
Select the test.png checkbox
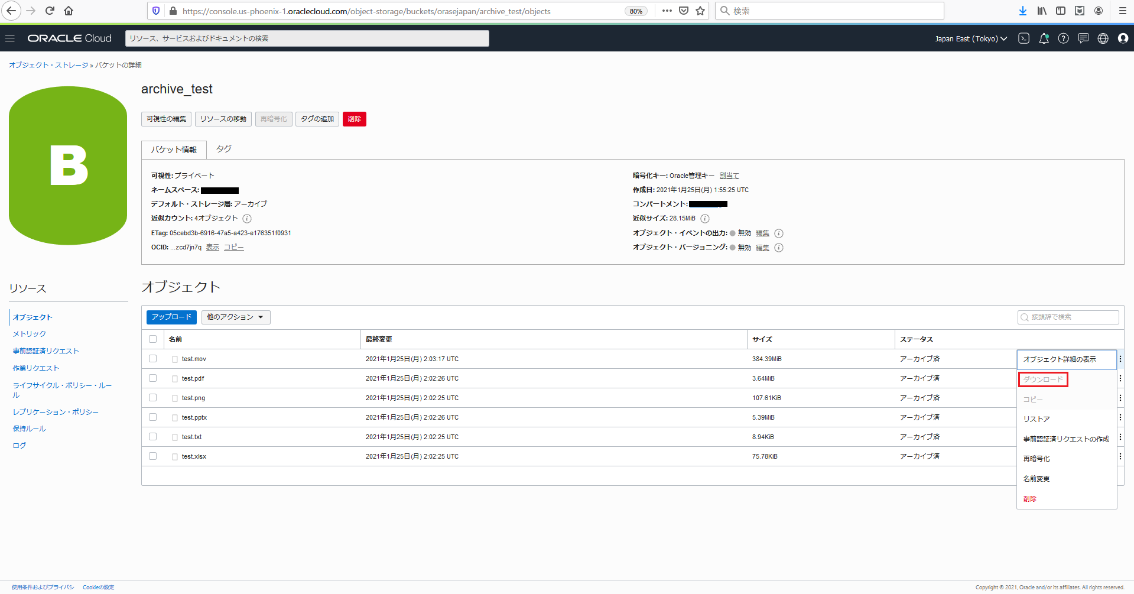tap(152, 398)
